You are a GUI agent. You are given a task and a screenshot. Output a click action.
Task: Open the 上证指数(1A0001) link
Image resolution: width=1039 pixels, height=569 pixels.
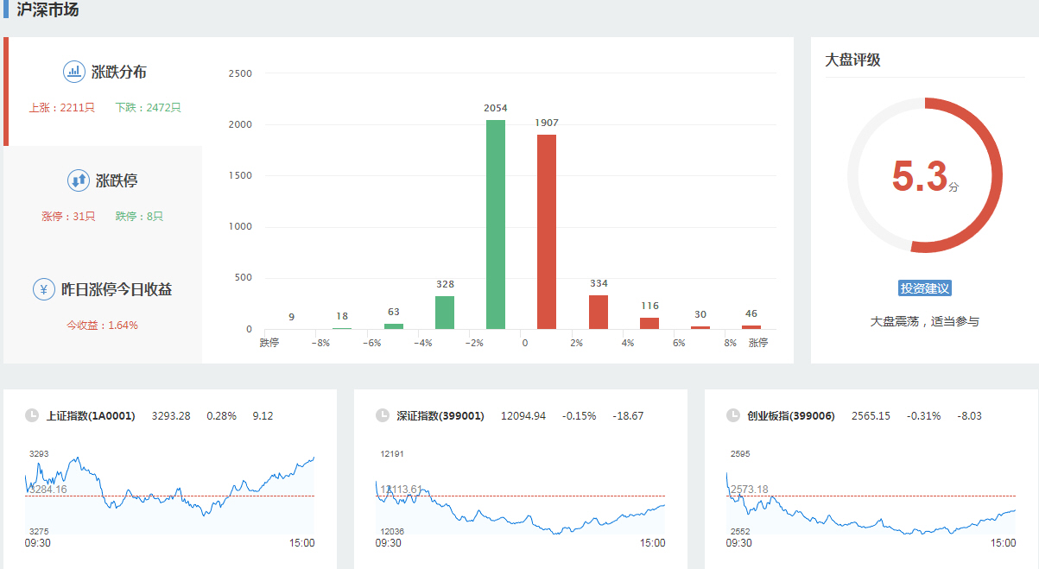91,416
